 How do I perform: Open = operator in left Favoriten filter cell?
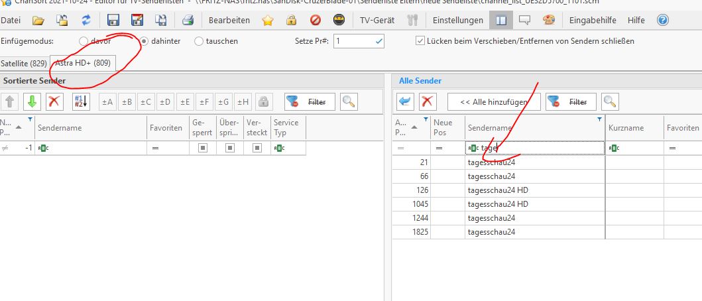(155, 148)
